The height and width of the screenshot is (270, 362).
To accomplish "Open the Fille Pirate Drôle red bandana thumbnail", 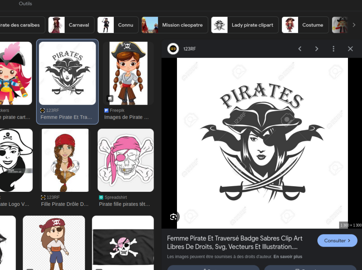I will click(x=65, y=160).
